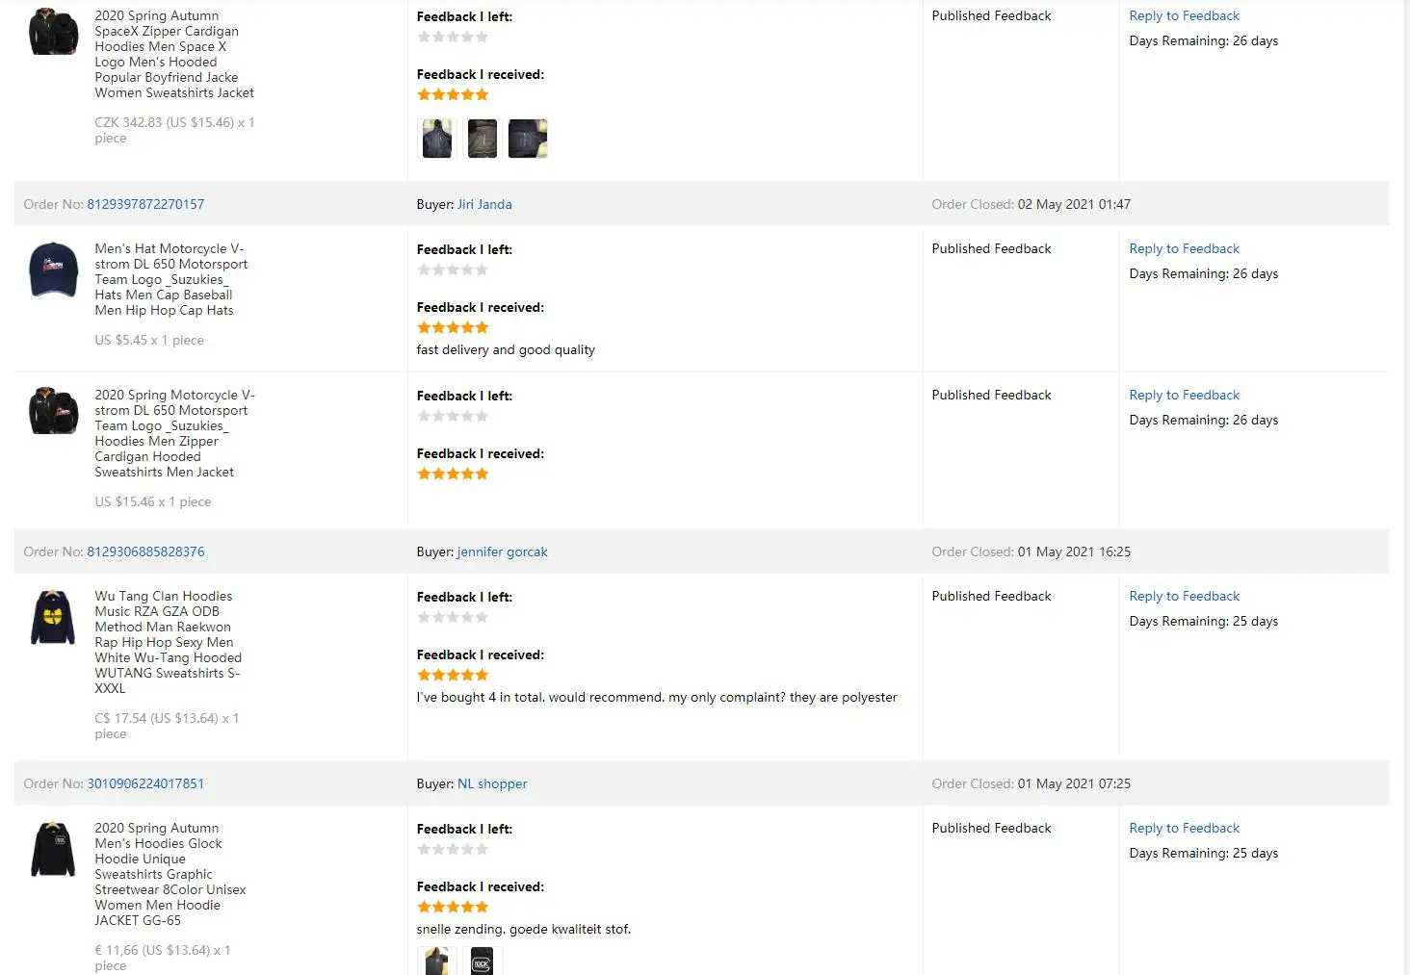View first review photo of the SpaceX jacket
This screenshot has height=975, width=1410.
(436, 139)
